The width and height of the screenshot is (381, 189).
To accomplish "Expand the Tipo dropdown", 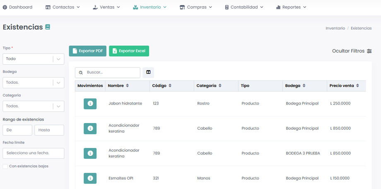I will [59, 59].
